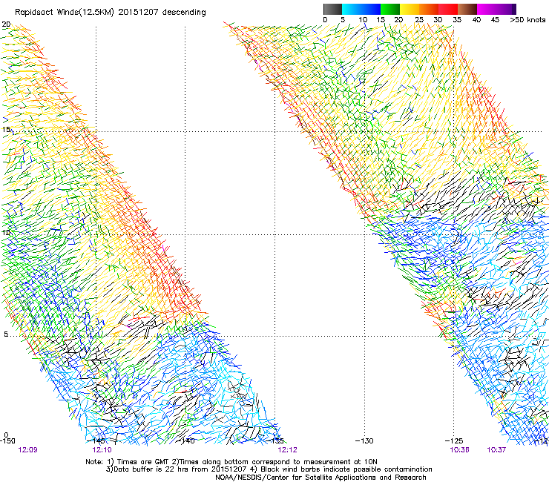Click the '25' label under the color legend
The height and width of the screenshot is (482, 549).
coord(419,20)
